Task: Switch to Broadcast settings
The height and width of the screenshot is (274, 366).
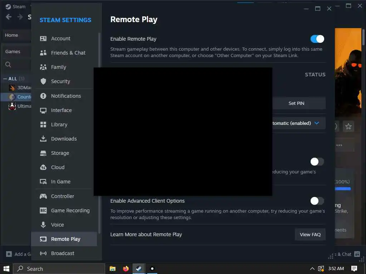Action: point(64,253)
